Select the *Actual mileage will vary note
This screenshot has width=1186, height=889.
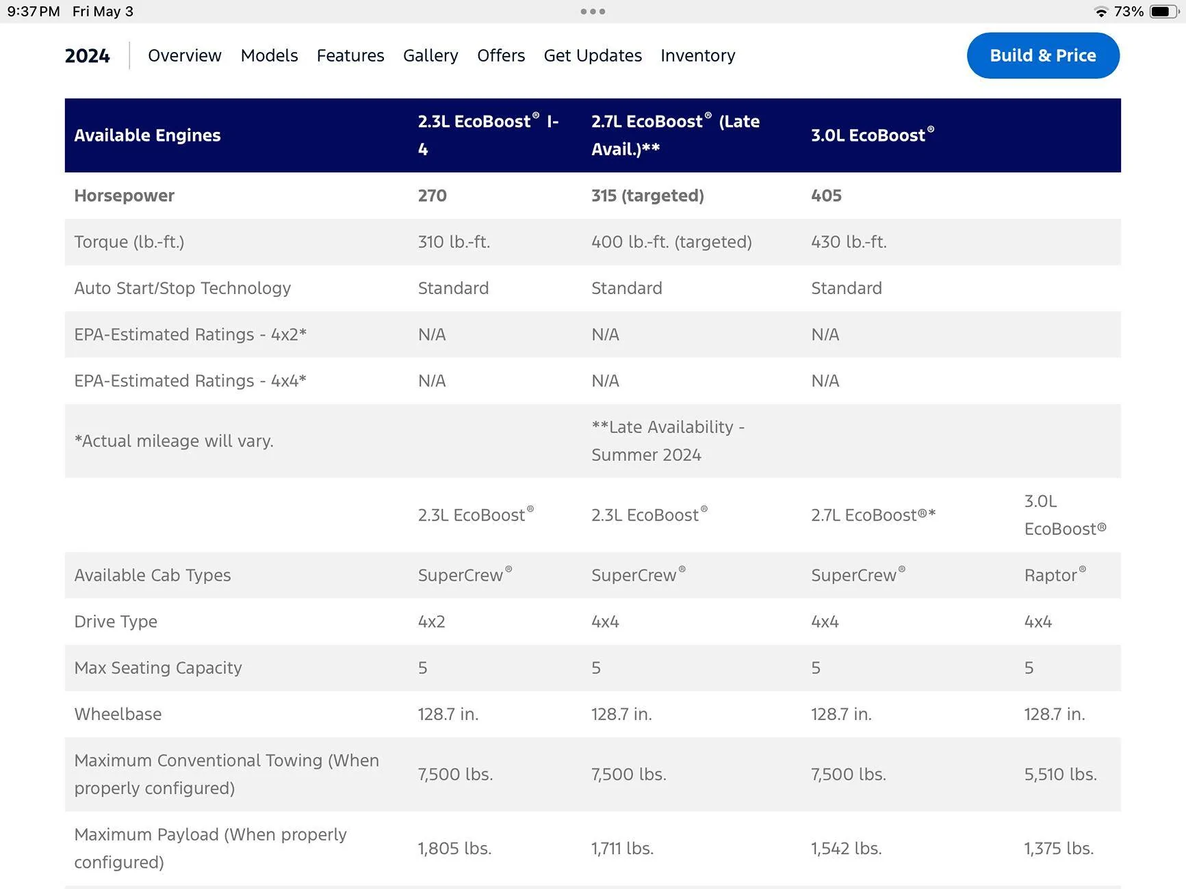point(174,441)
